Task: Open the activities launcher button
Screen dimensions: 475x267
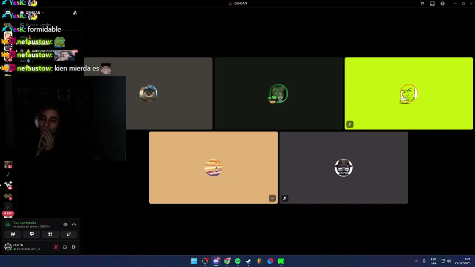Action: click(x=50, y=234)
